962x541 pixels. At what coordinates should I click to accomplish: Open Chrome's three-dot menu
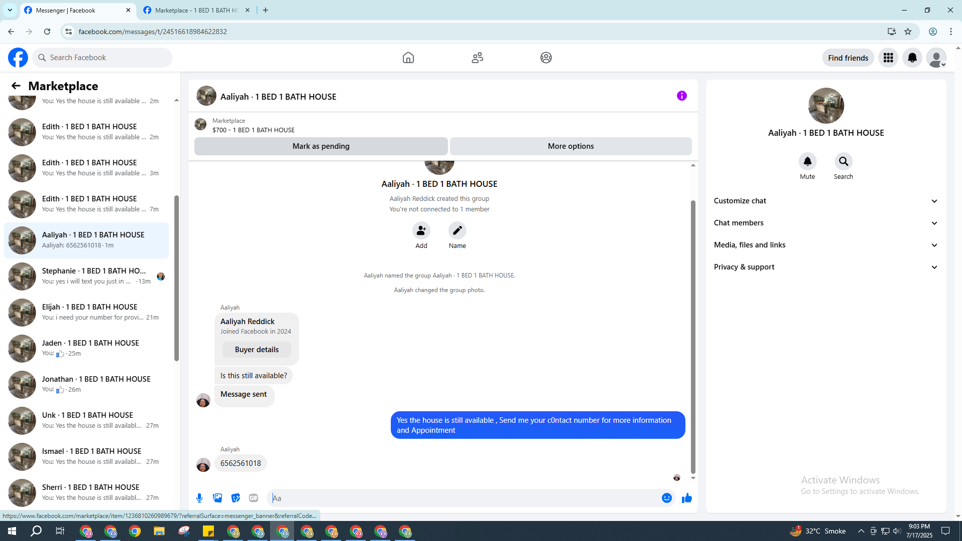[x=951, y=32]
